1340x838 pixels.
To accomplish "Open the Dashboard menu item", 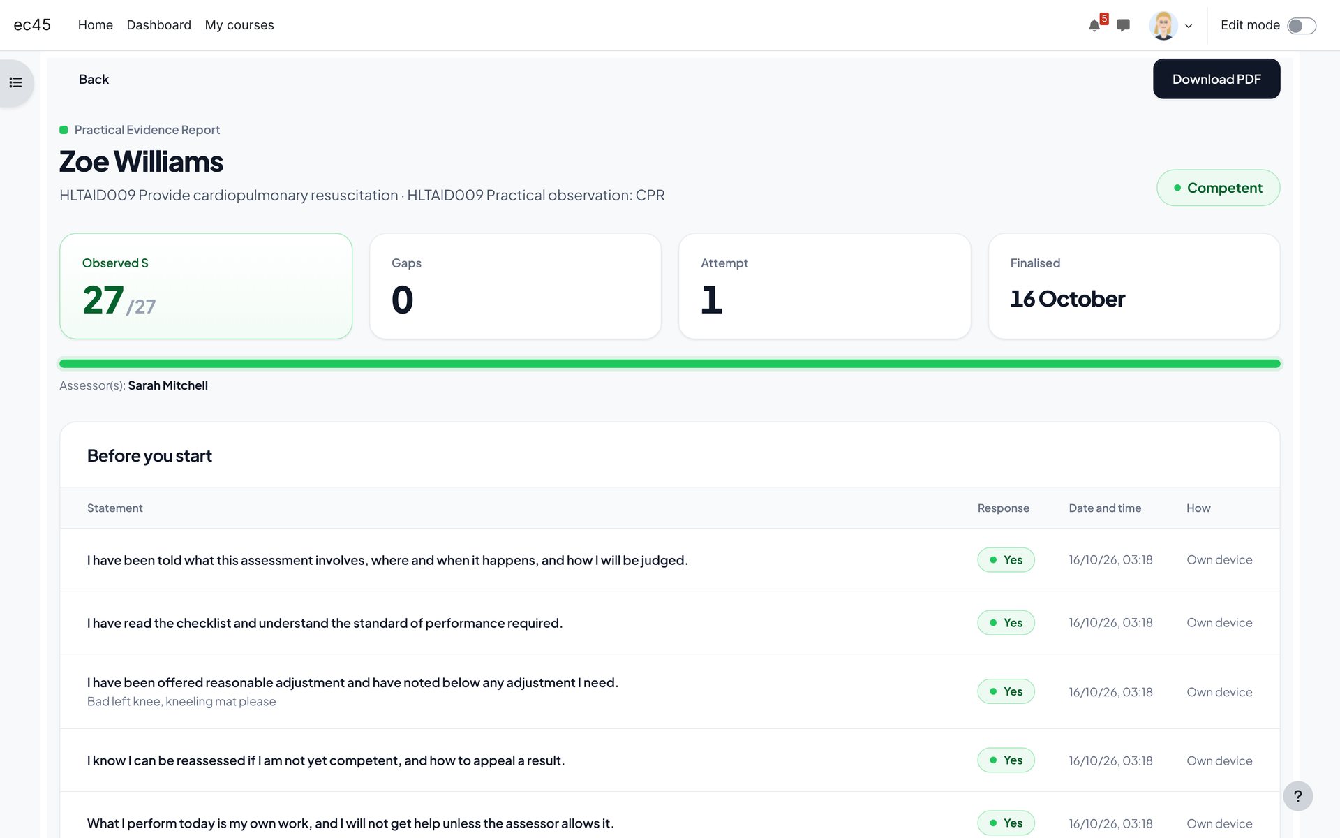I will (159, 25).
